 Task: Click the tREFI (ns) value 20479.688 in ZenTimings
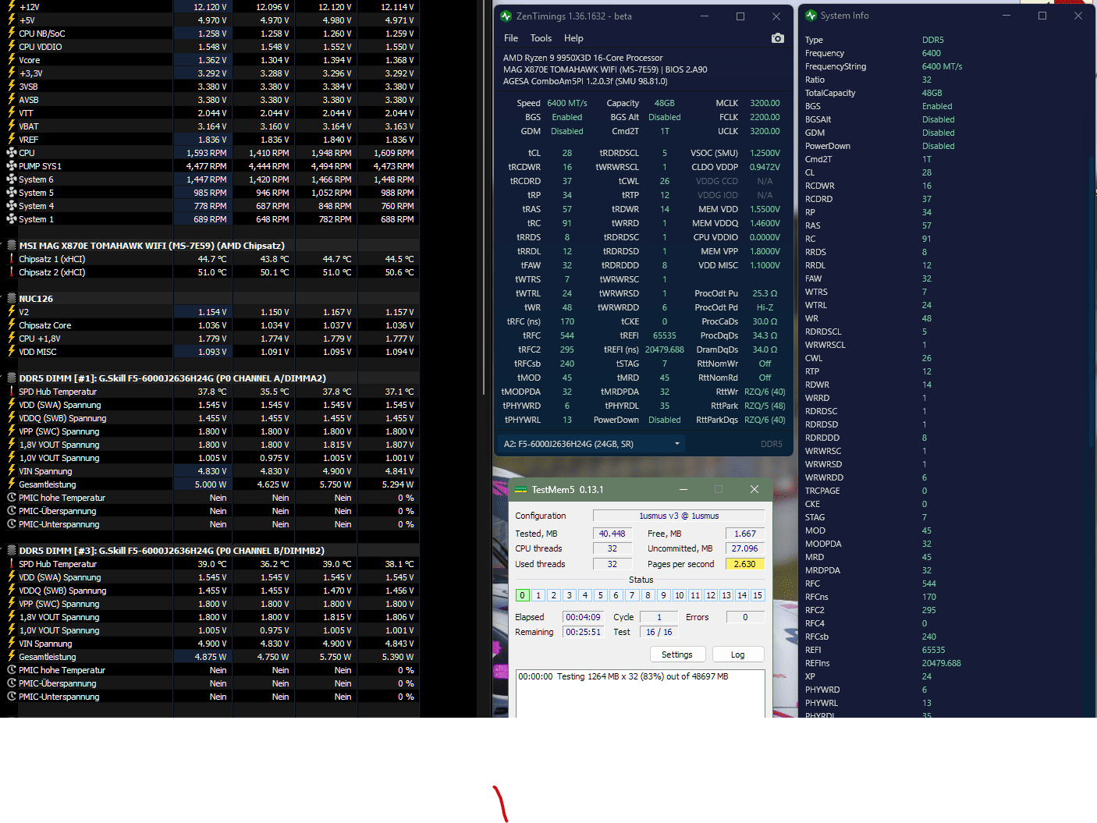[x=664, y=349]
